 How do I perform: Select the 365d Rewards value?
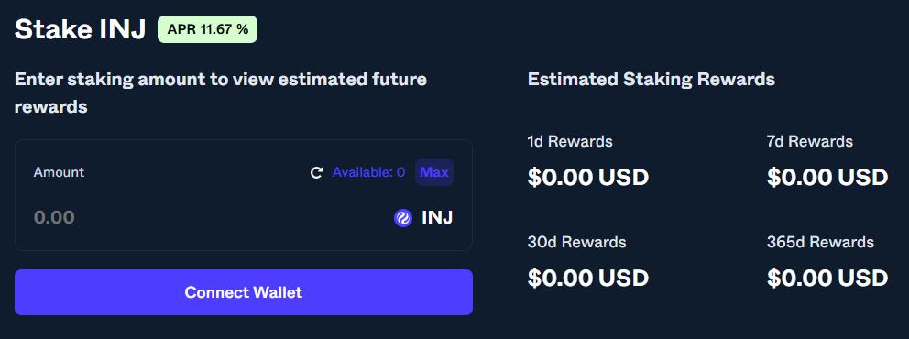coord(827,279)
